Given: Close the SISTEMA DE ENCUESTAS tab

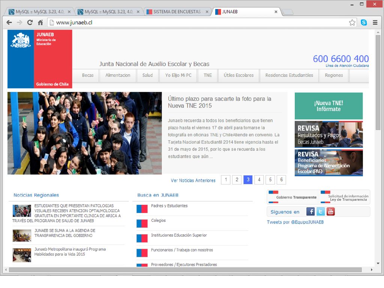Looking at the screenshot, I should click(x=207, y=12).
